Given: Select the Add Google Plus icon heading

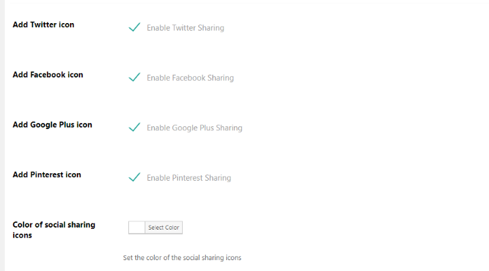Looking at the screenshot, I should [x=52, y=125].
